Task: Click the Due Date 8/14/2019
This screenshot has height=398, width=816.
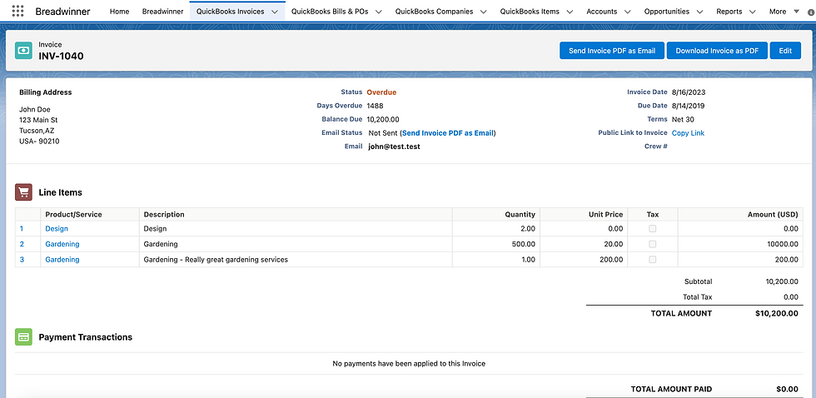Action: point(689,106)
